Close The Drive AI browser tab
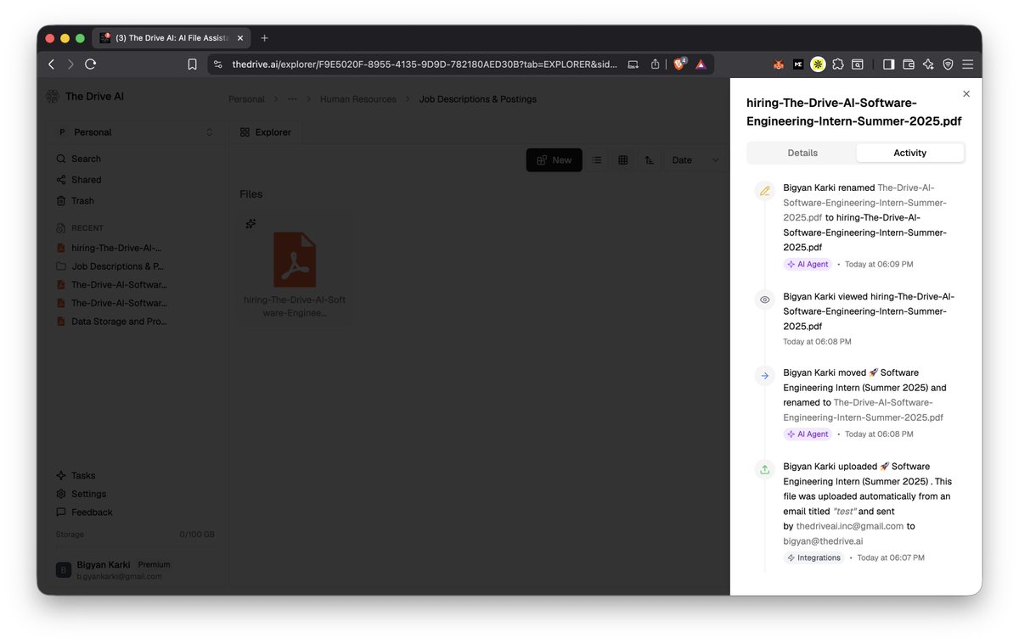This screenshot has height=644, width=1019. pos(241,38)
